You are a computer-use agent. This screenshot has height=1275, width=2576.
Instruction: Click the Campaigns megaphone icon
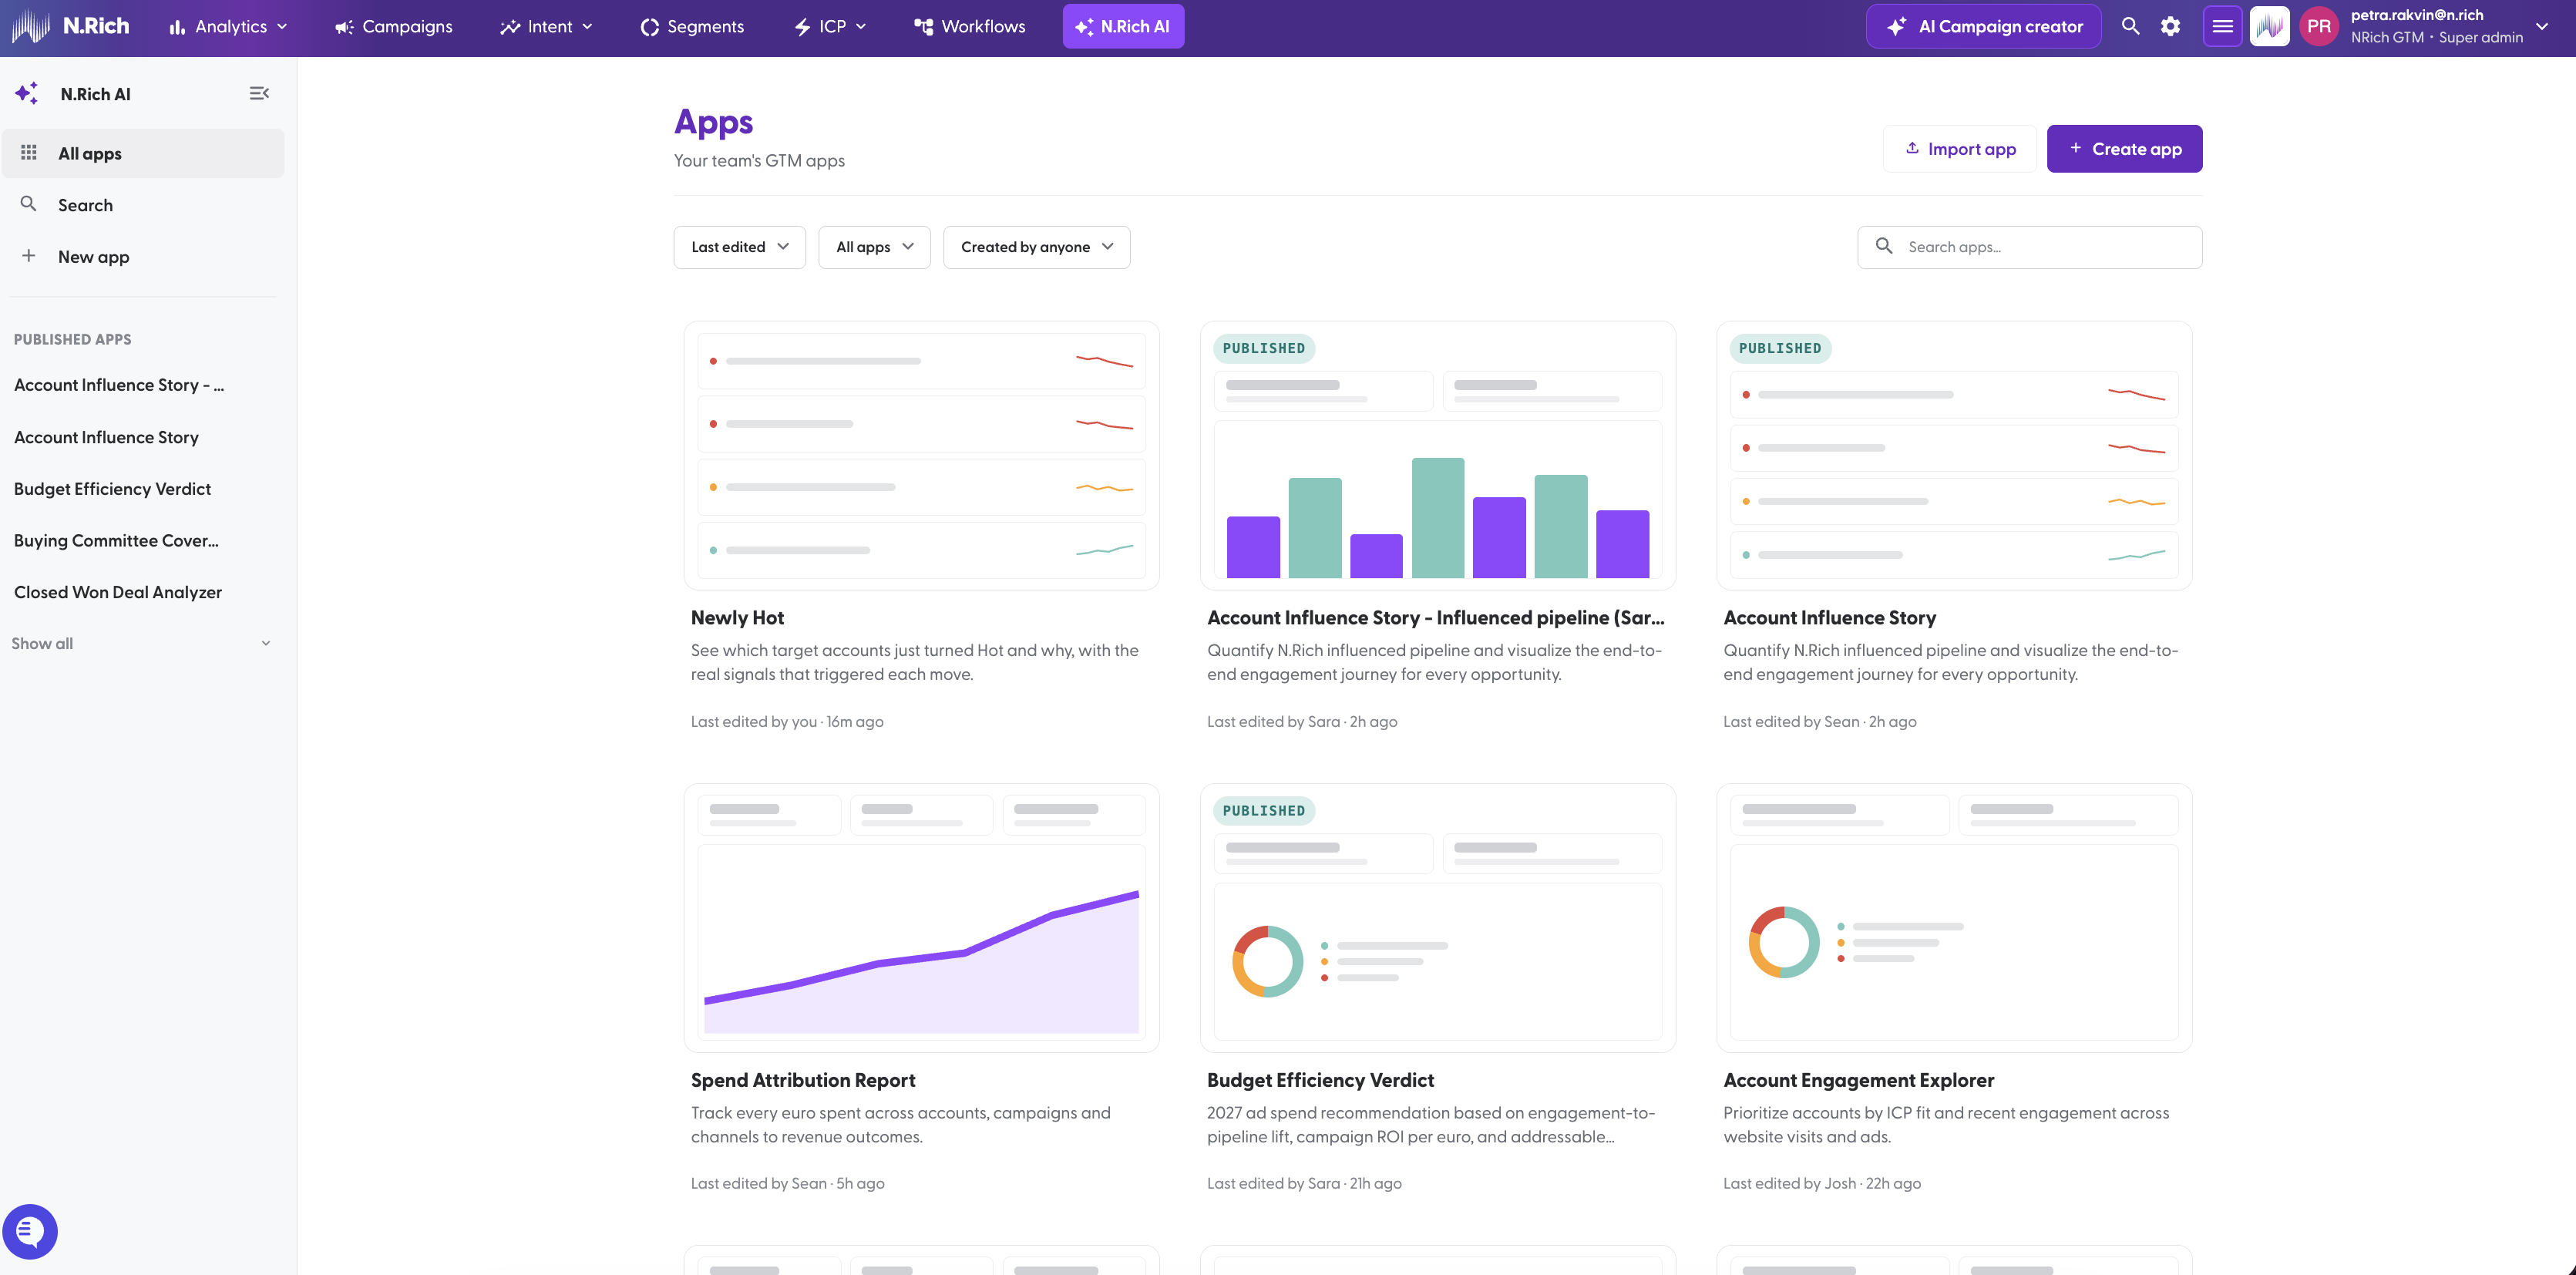coord(344,27)
